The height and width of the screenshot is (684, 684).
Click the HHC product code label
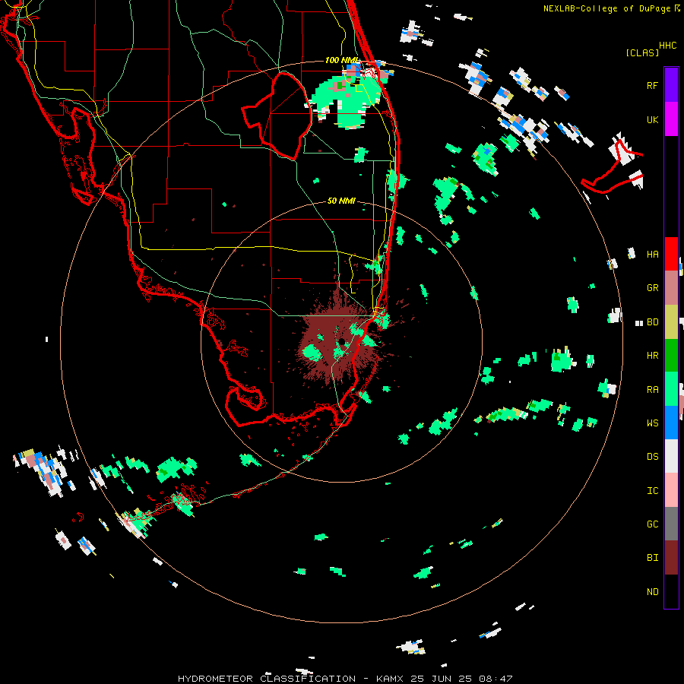tap(667, 46)
